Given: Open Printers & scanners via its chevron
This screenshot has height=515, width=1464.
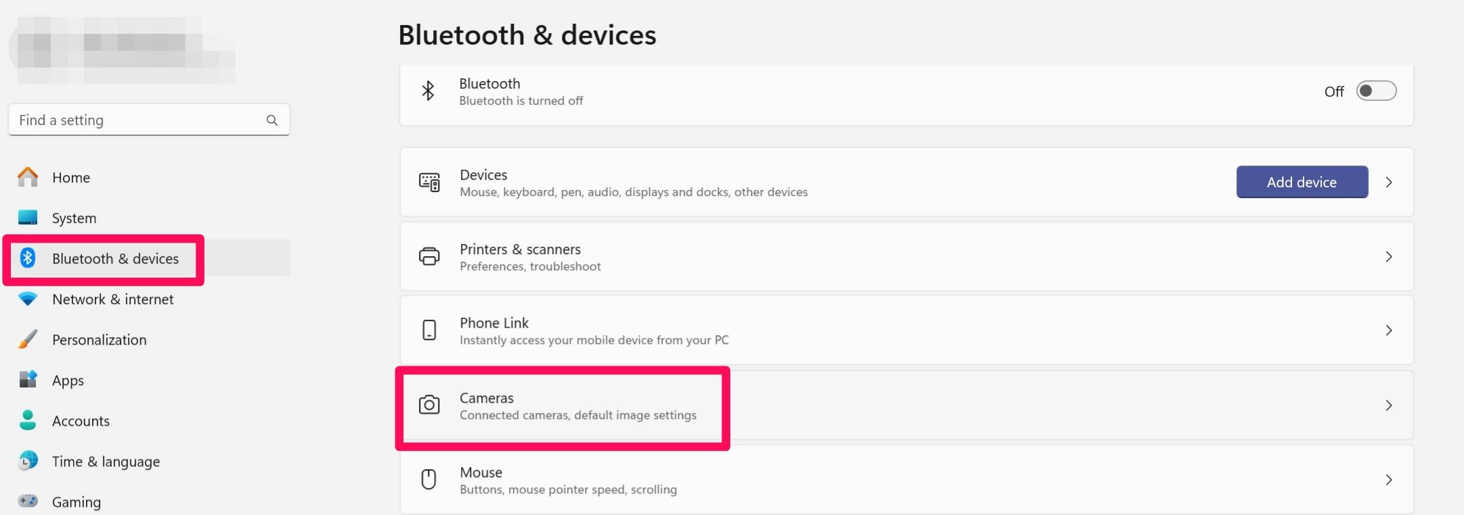Looking at the screenshot, I should coord(1389,257).
